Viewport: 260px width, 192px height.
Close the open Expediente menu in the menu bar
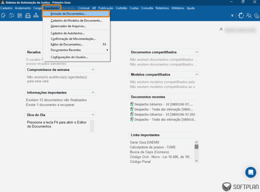51,8
